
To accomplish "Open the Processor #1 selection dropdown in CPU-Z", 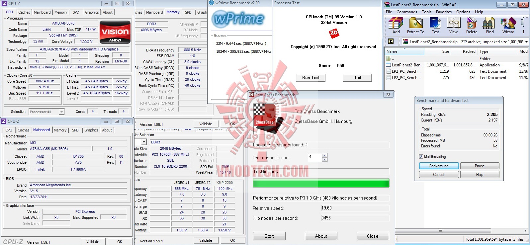I will click(x=61, y=112).
